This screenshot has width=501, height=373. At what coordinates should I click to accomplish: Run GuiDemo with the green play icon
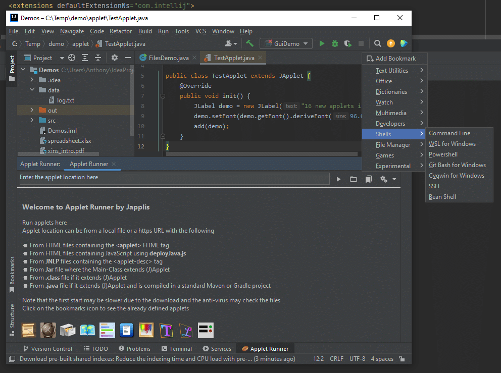[x=322, y=43]
